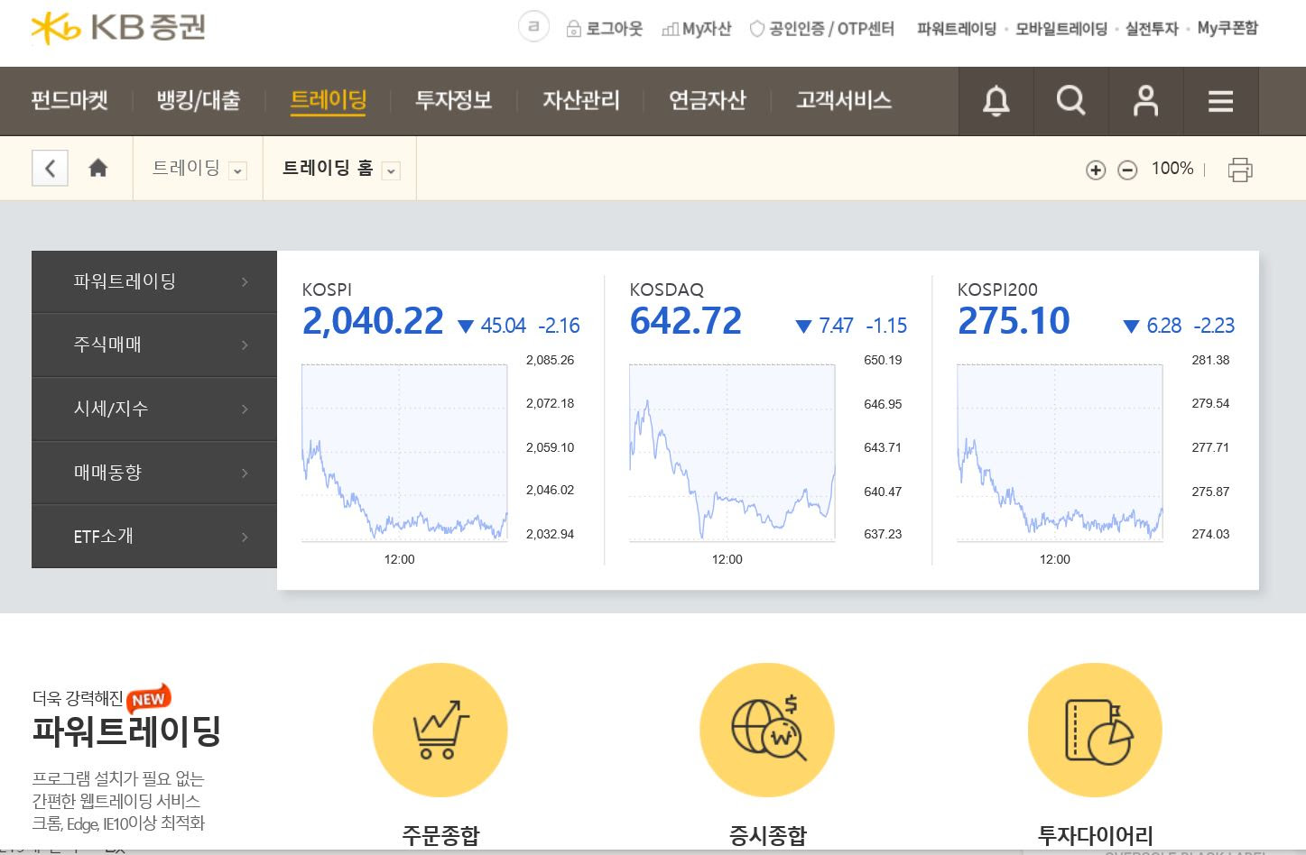This screenshot has width=1306, height=855.
Task: Select 투자정보 main menu
Action: (x=454, y=100)
